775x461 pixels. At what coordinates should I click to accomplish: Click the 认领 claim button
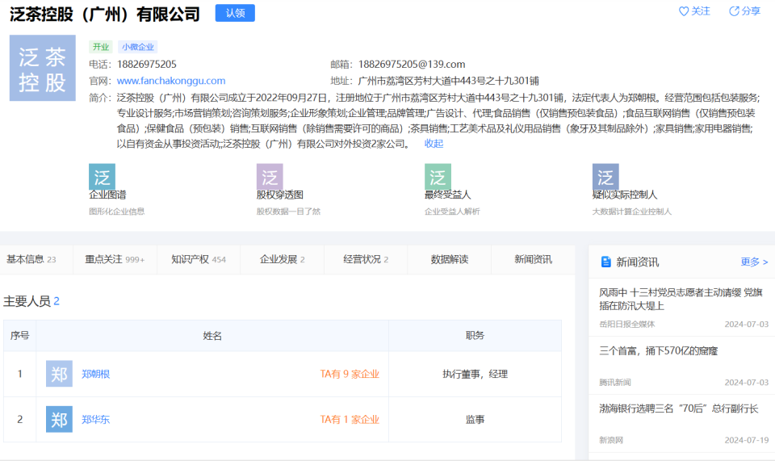point(235,13)
